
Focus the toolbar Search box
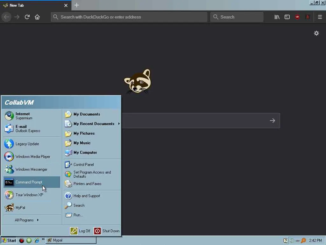point(237,17)
